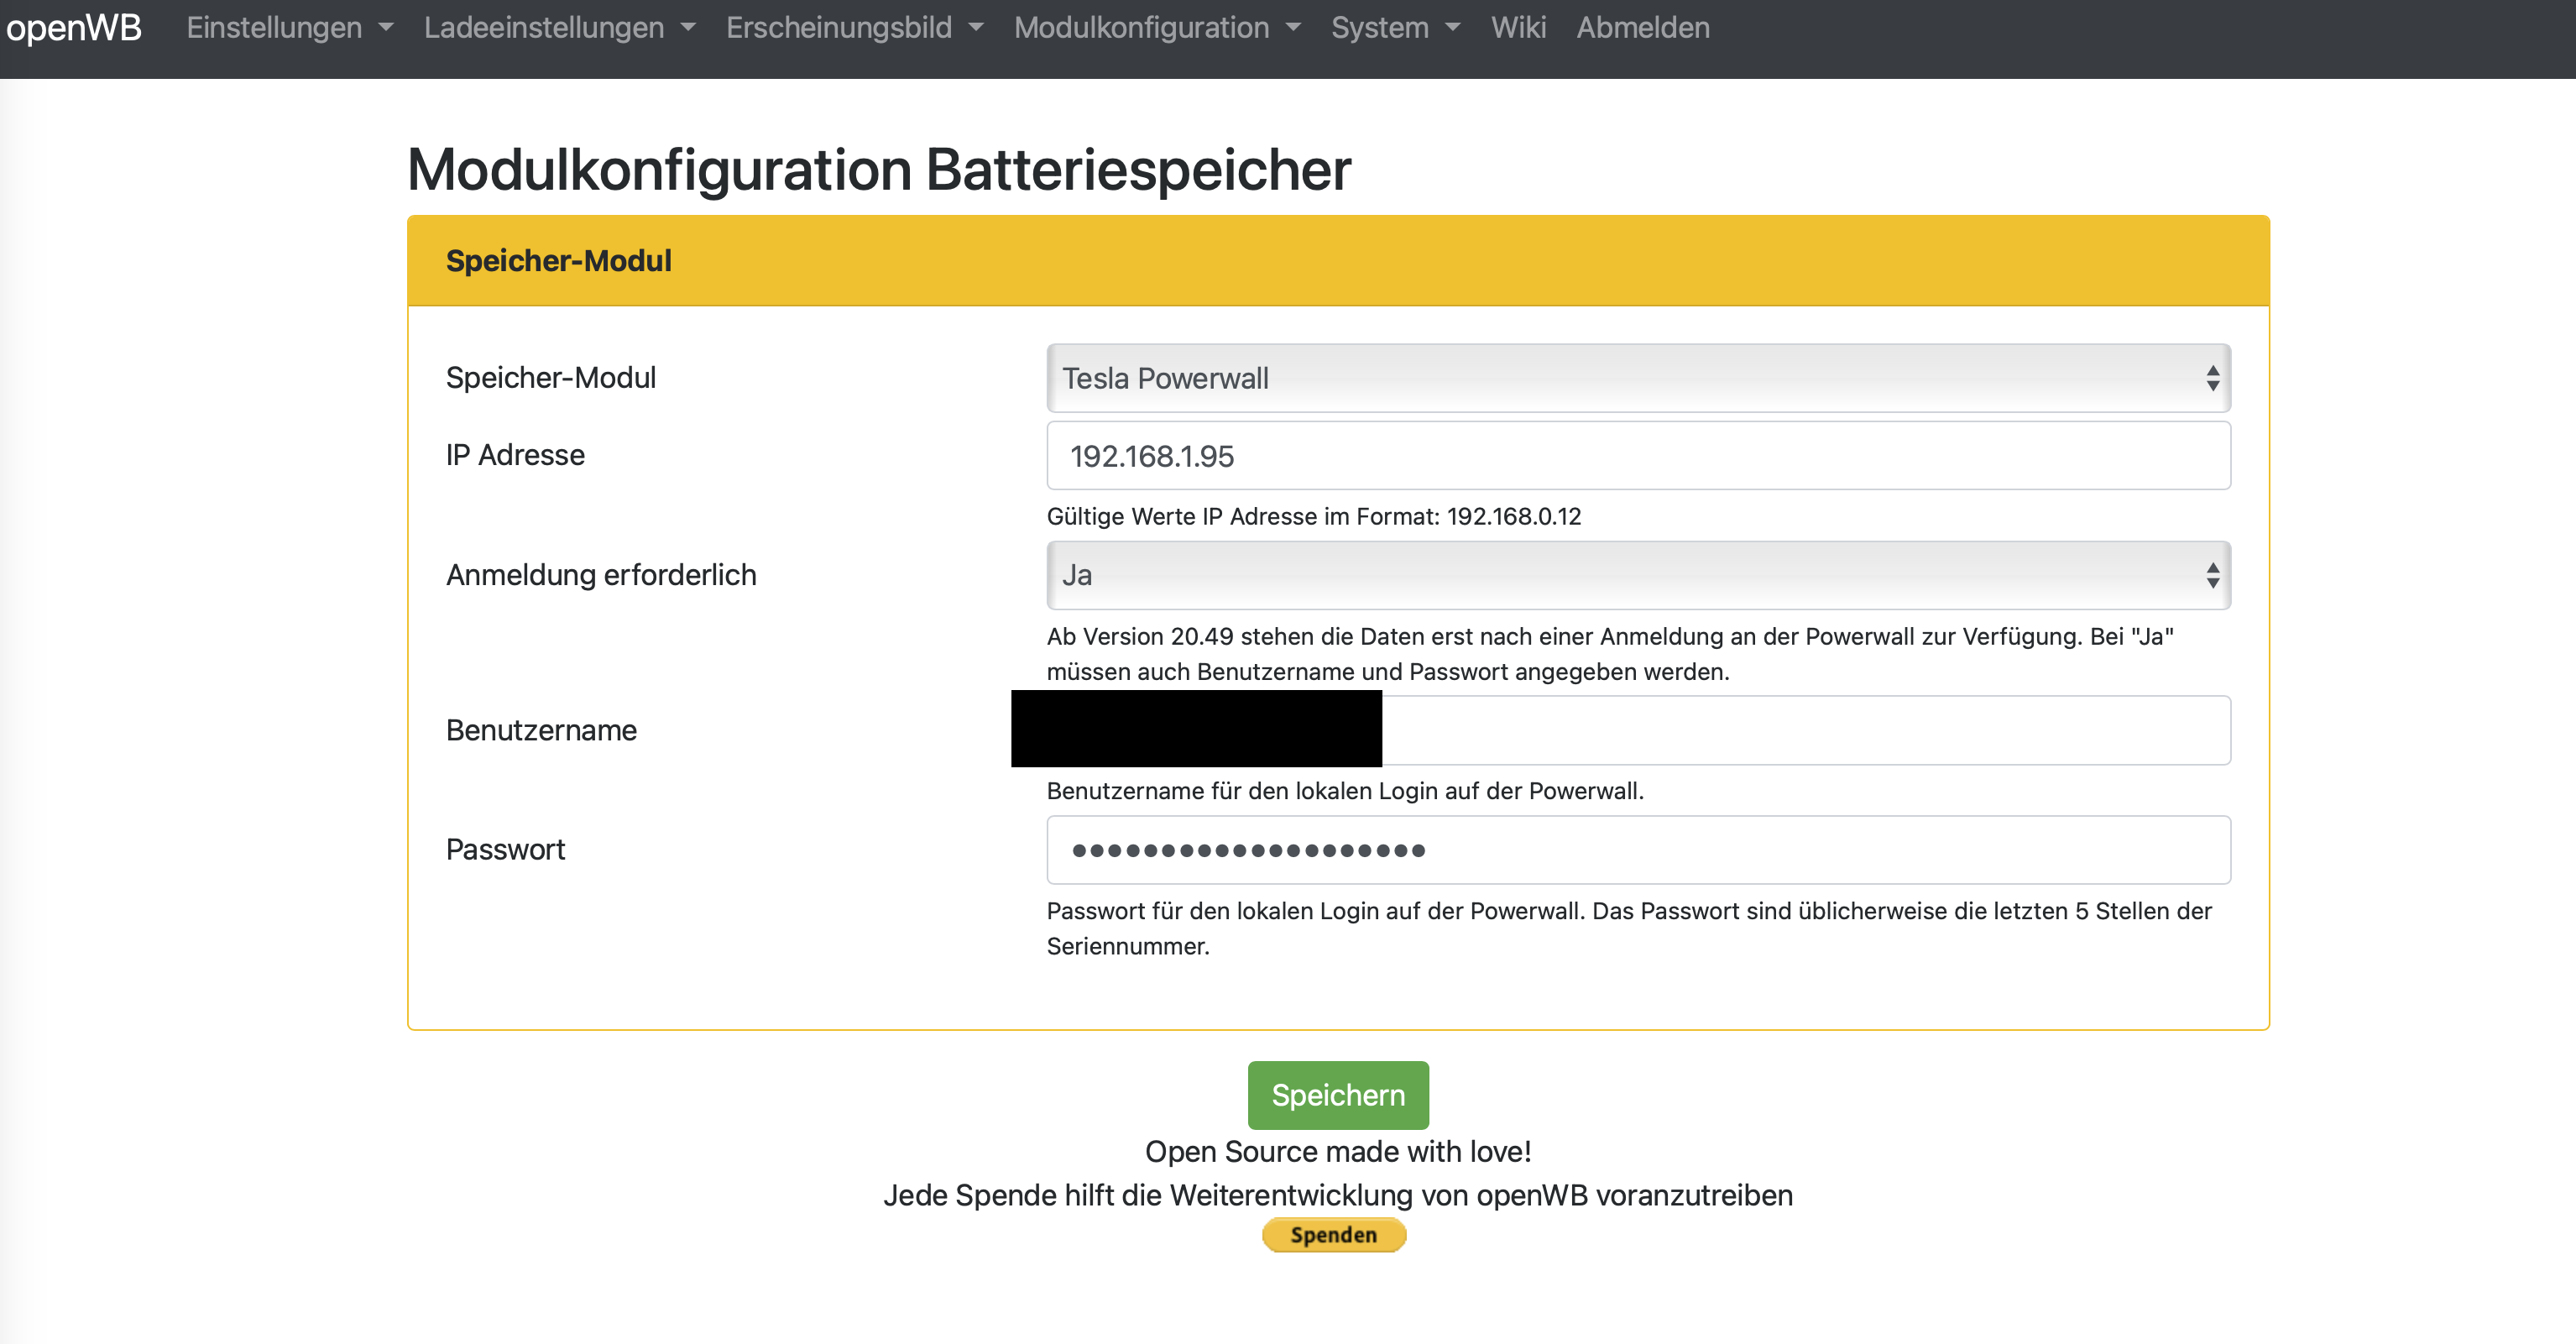The height and width of the screenshot is (1344, 2576).
Task: Click the arrows icon on the Ja select
Action: 2212,575
